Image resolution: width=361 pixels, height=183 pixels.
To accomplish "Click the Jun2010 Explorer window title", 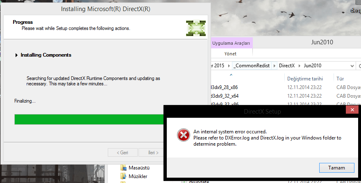I will pos(322,42).
